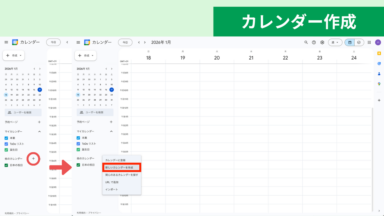
Task: Open the 週 view dropdown
Action: 335,42
